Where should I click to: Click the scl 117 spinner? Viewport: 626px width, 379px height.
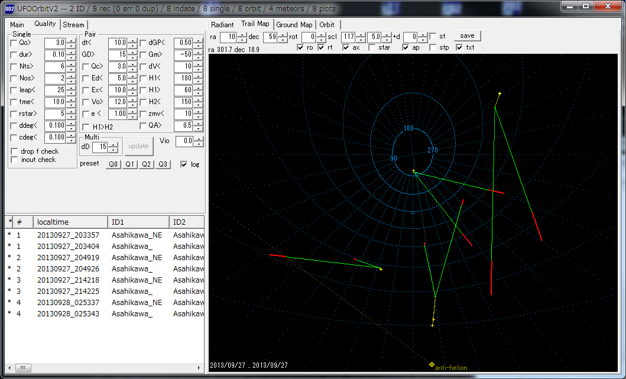pyautogui.click(x=361, y=37)
